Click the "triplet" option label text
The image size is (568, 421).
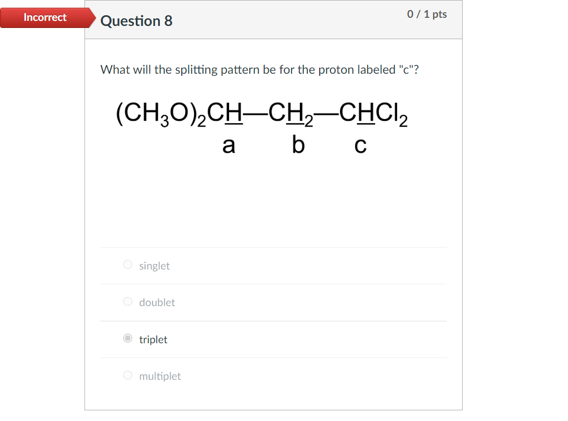pyautogui.click(x=153, y=339)
